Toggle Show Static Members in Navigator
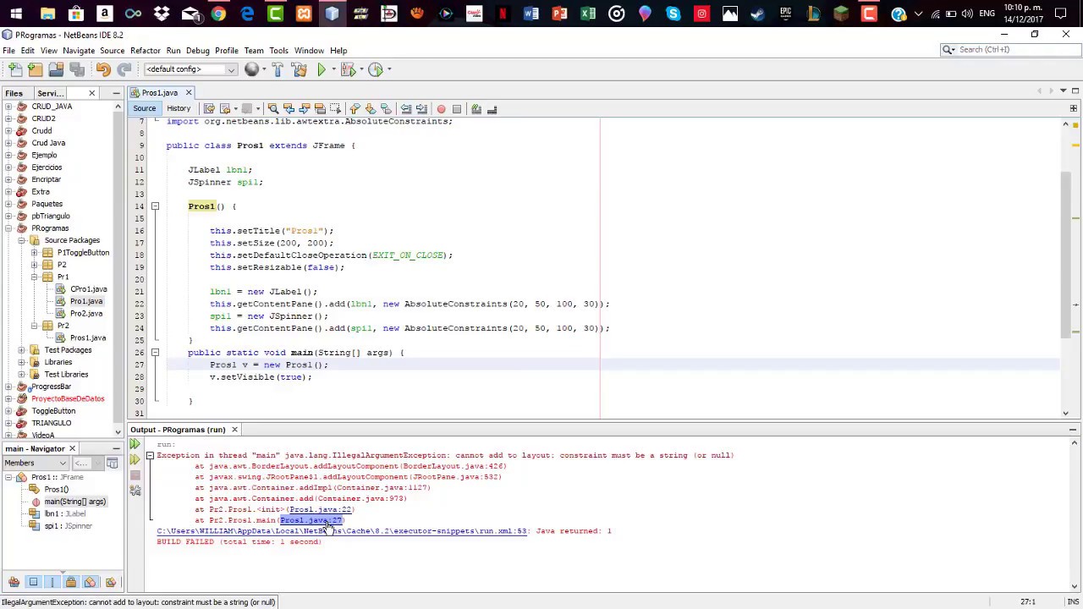 52,582
